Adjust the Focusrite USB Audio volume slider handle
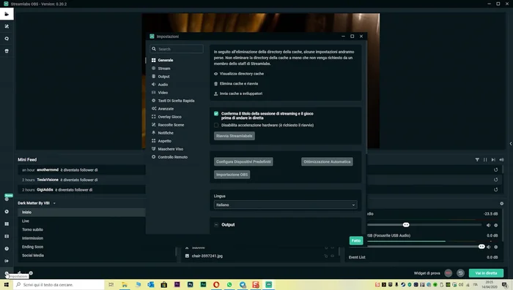This screenshot has width=513, height=290. pyautogui.click(x=481, y=247)
